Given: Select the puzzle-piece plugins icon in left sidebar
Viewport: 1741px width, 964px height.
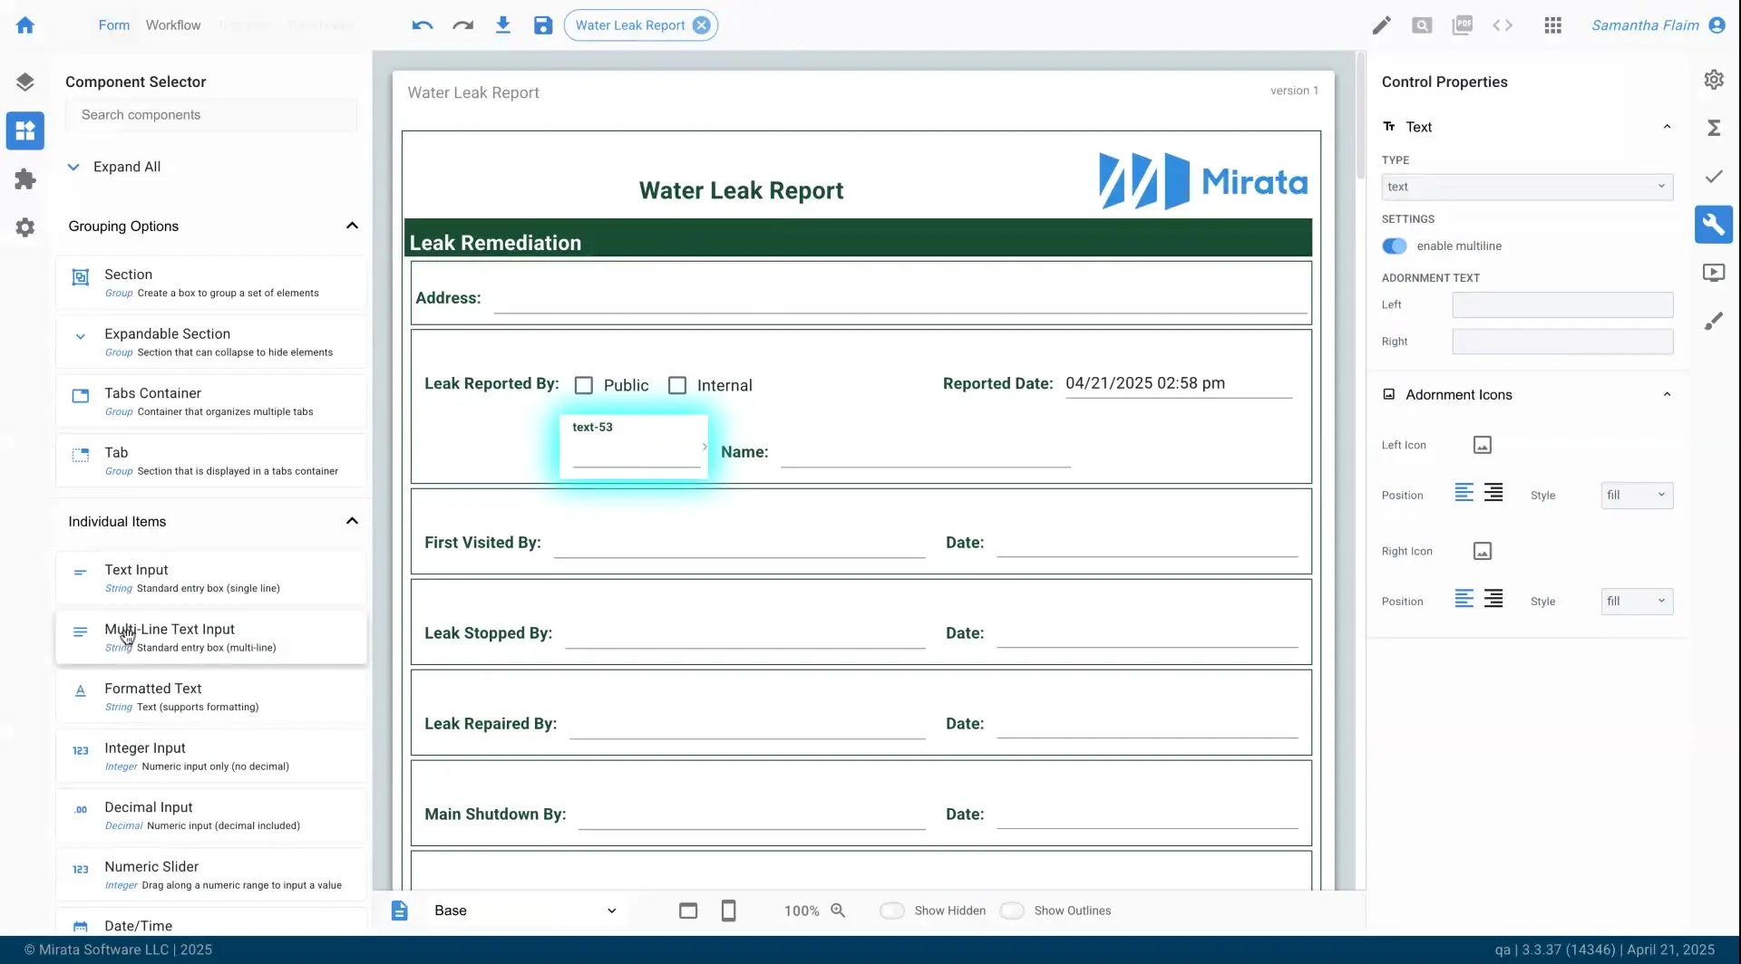Looking at the screenshot, I should tap(25, 178).
